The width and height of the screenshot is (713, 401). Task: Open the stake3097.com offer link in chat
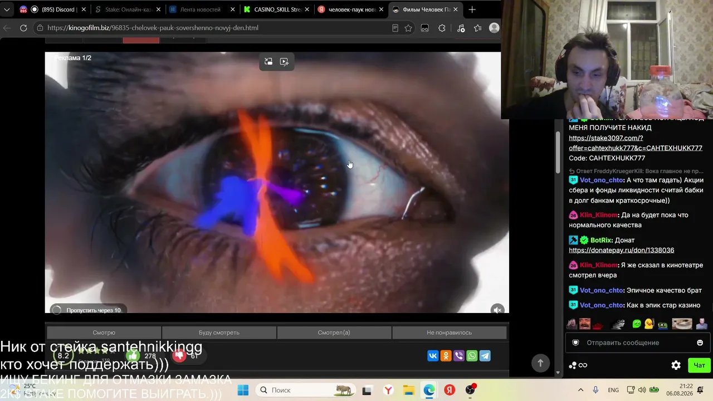pyautogui.click(x=635, y=143)
